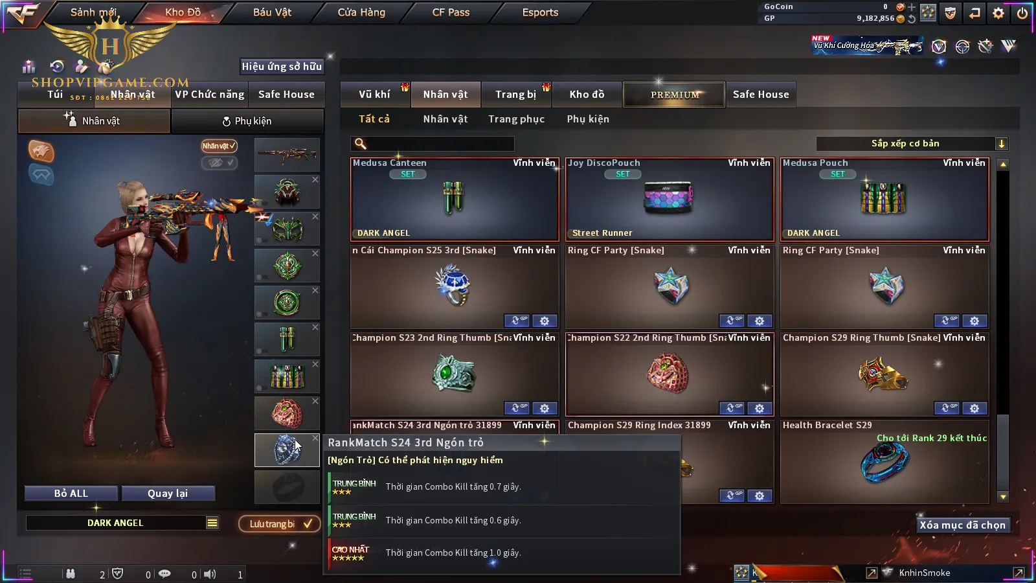Click the Bỏ ALL button
Image resolution: width=1036 pixels, height=583 pixels.
[x=71, y=494]
